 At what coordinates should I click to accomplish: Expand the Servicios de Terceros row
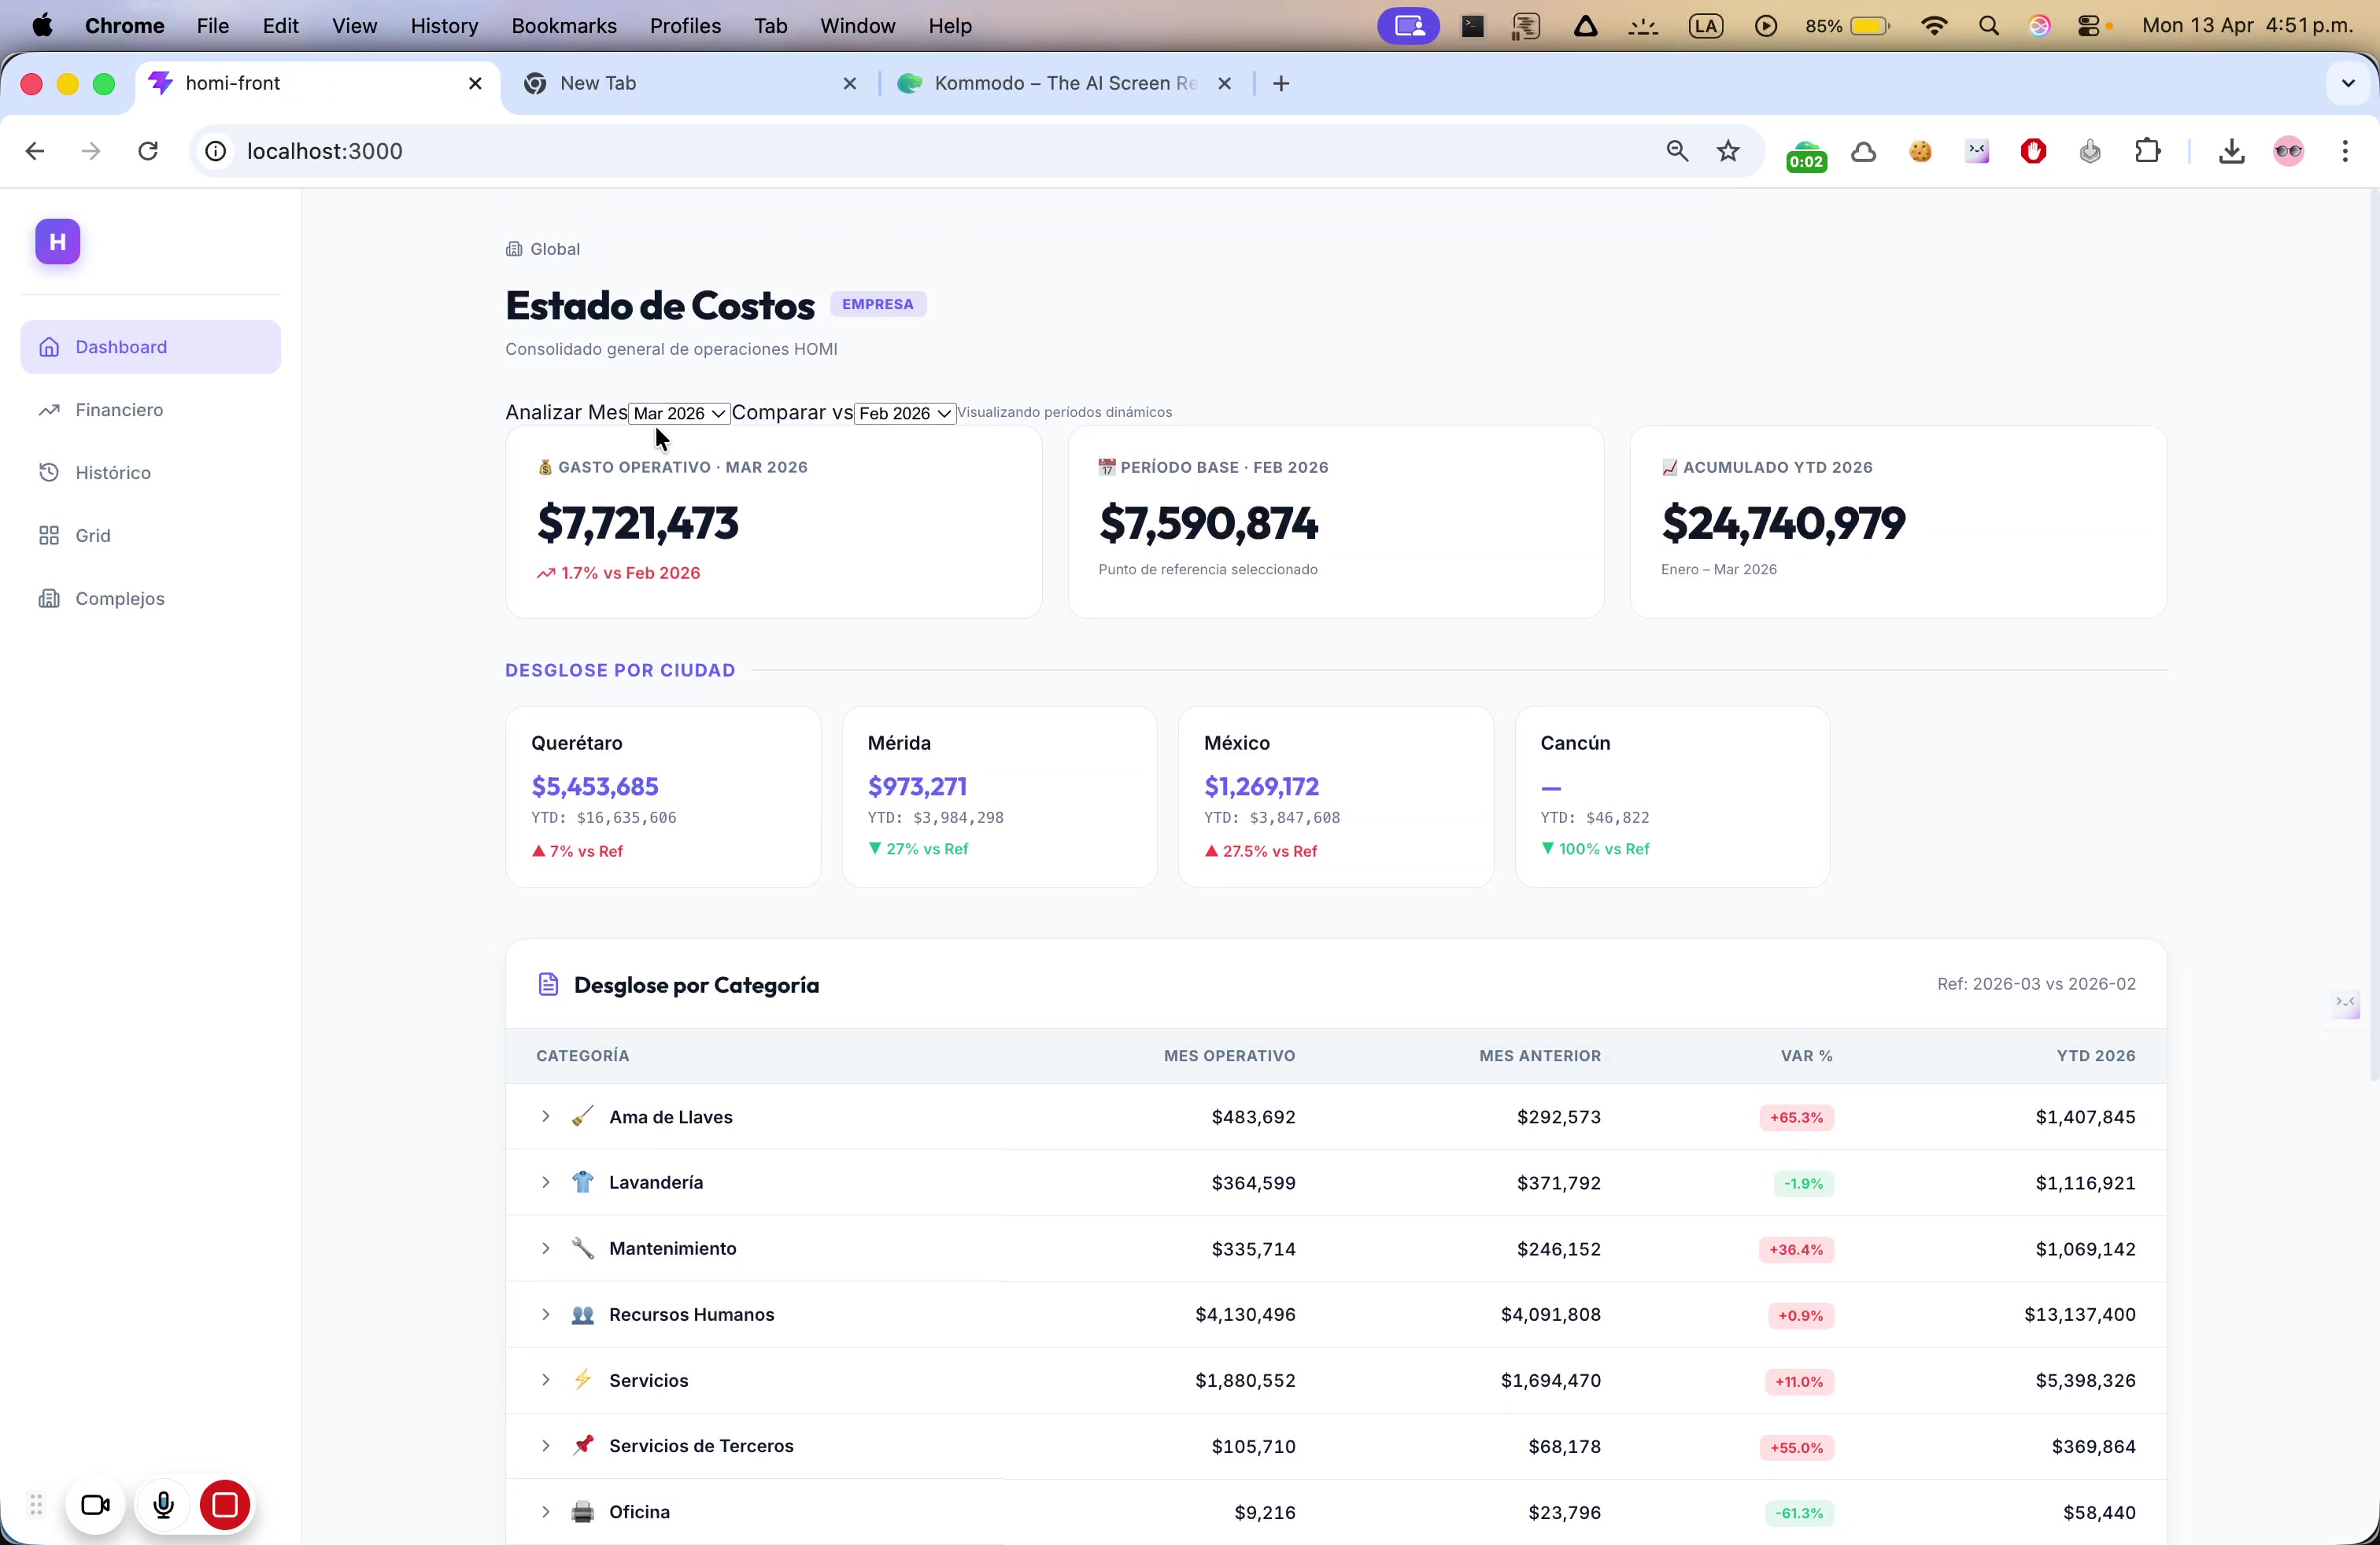pyautogui.click(x=546, y=1446)
